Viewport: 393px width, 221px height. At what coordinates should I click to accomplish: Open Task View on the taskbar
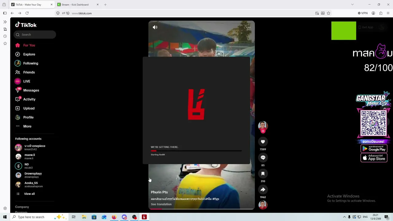point(74,217)
